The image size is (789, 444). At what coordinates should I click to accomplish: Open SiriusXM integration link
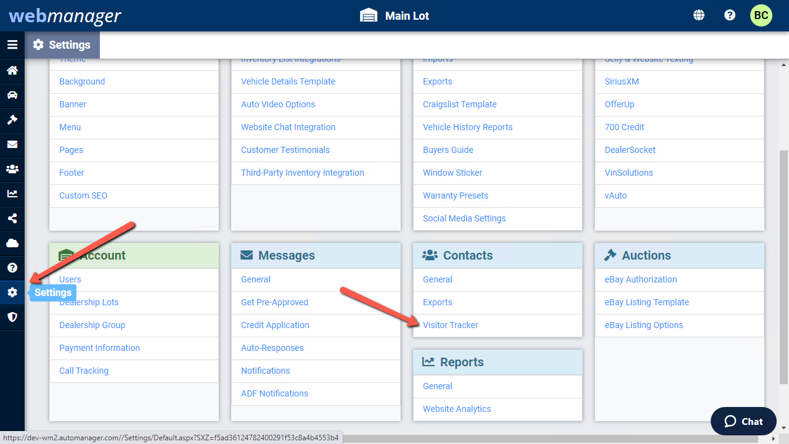[622, 81]
